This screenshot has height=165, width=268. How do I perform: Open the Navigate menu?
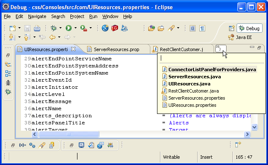click(x=37, y=16)
